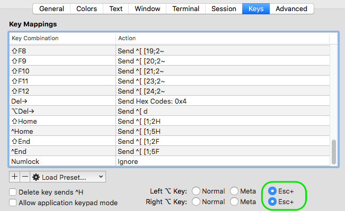Viewport: 345px width, 211px height.
Task: Open the Load Preset dropdown
Action: point(68,177)
